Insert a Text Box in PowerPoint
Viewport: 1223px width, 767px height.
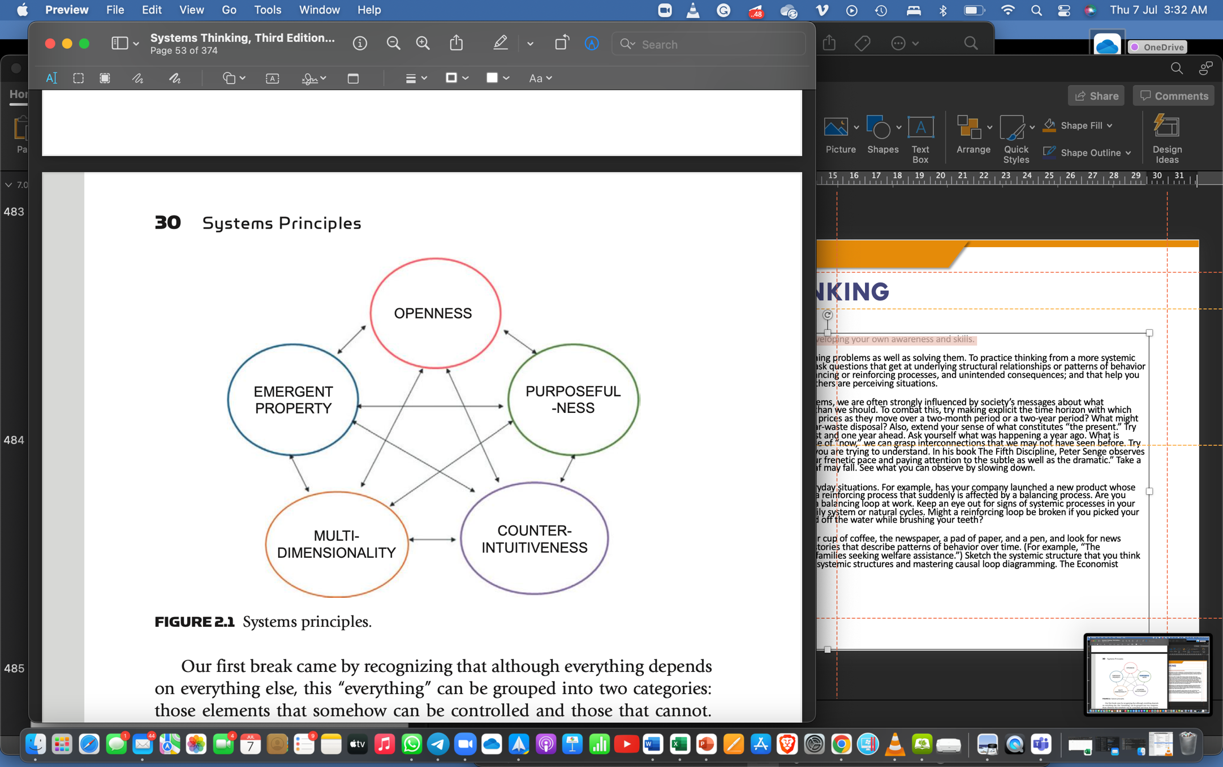920,139
